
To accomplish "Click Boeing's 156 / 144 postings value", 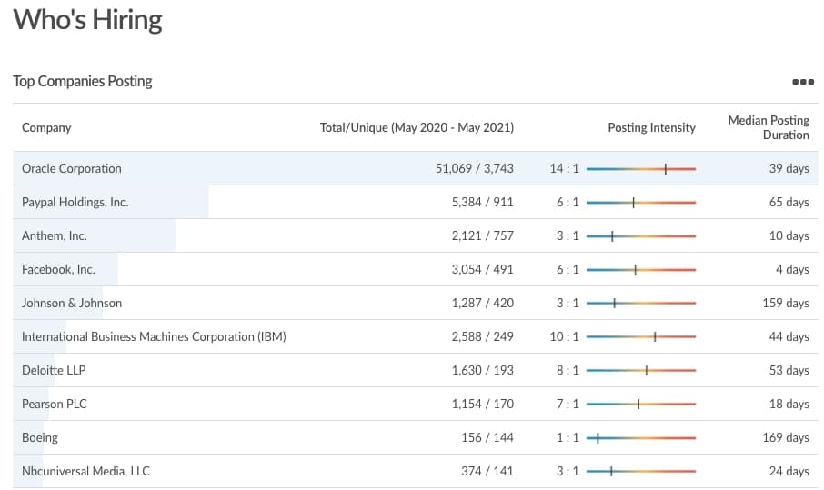I will point(487,437).
